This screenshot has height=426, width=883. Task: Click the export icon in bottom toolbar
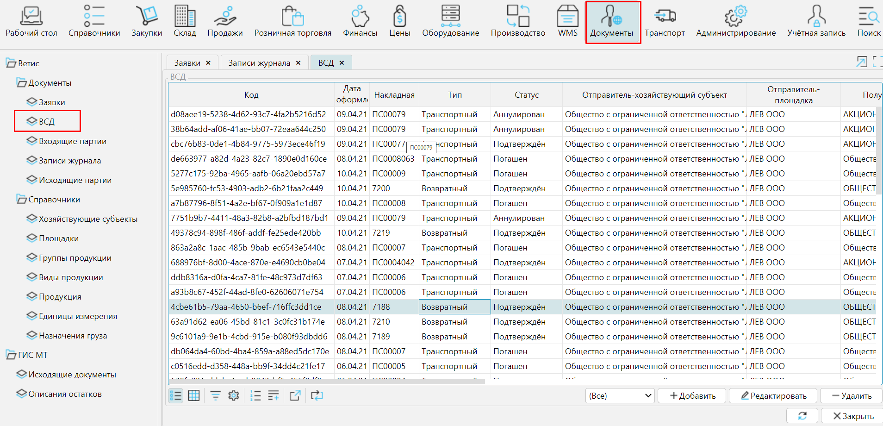tap(295, 395)
